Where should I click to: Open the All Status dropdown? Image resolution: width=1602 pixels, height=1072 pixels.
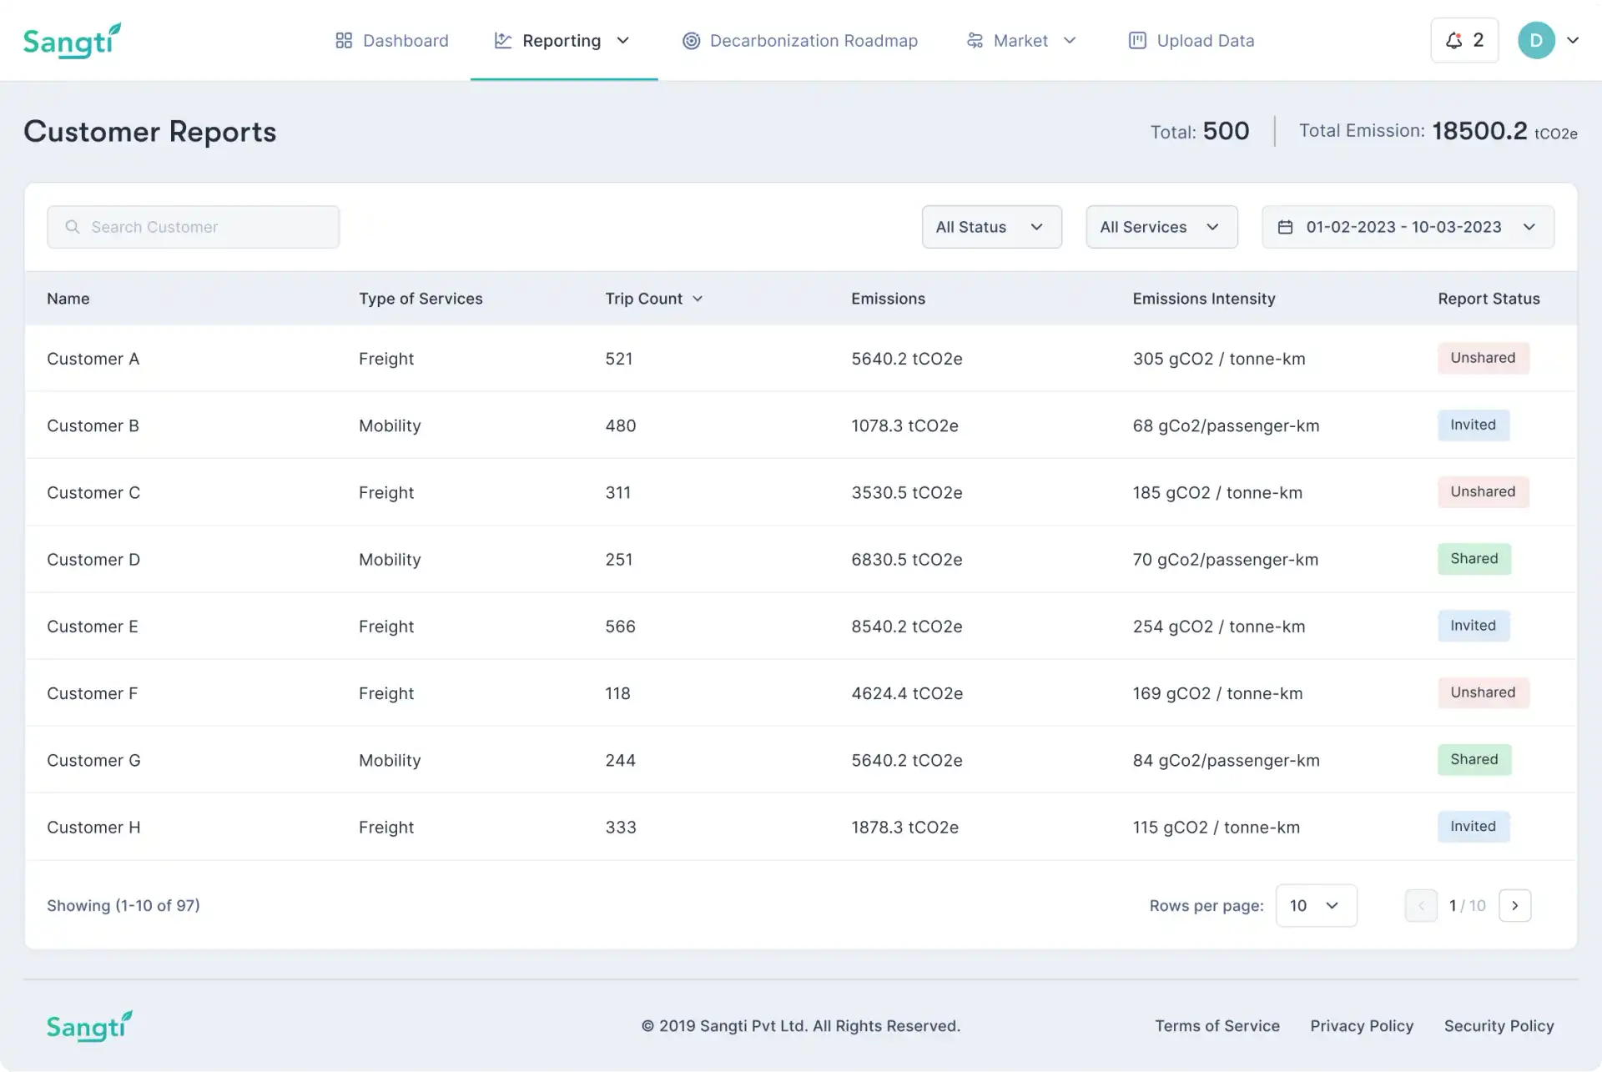click(x=991, y=227)
